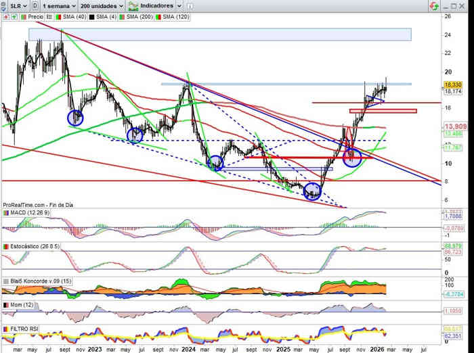Click the 18,330 current price tag
This screenshot has height=353, width=474.
pos(452,85)
